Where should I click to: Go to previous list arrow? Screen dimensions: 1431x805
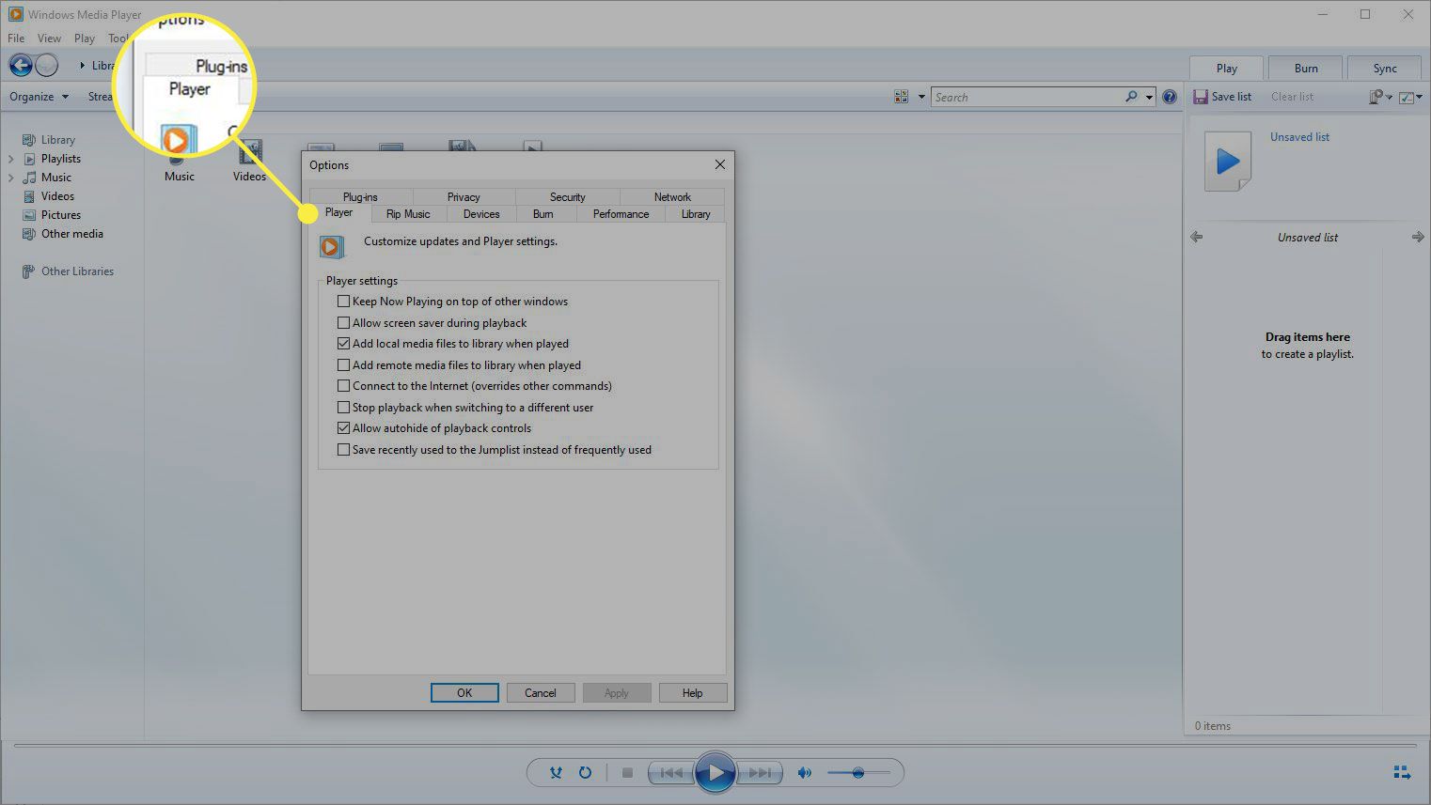click(1196, 237)
